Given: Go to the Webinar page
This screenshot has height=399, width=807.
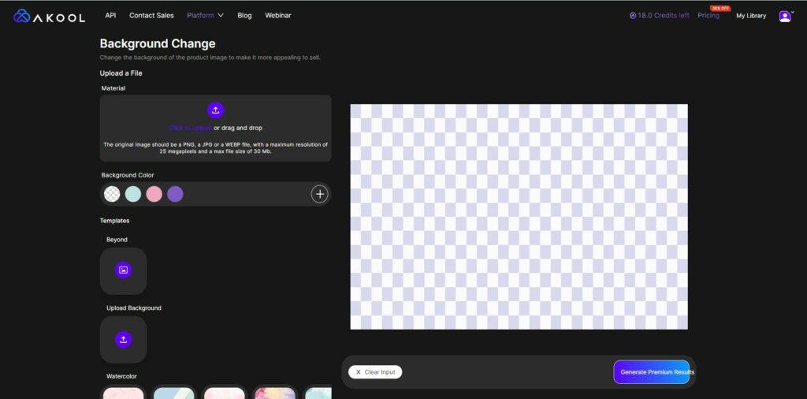Looking at the screenshot, I should [x=278, y=16].
